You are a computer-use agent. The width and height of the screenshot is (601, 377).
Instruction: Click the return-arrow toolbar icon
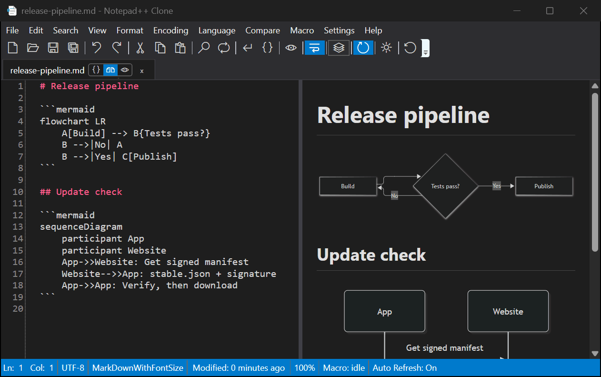pyautogui.click(x=248, y=48)
